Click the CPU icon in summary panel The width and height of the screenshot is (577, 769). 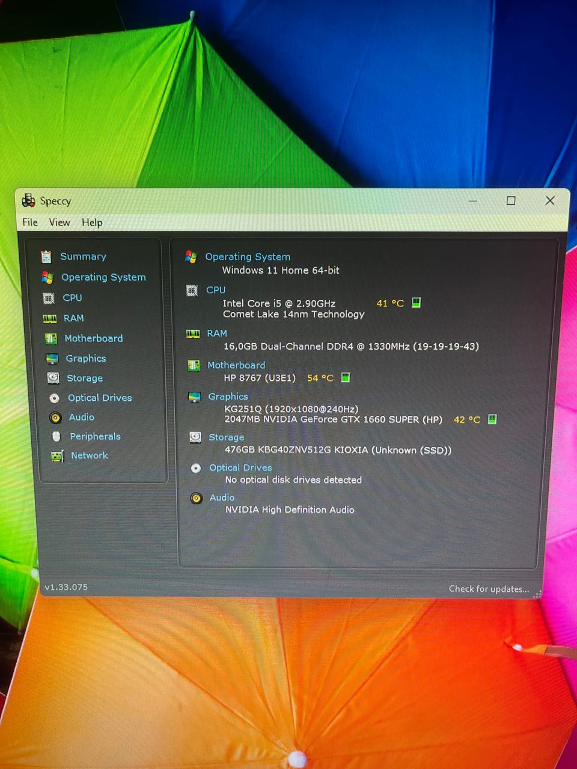coord(192,291)
